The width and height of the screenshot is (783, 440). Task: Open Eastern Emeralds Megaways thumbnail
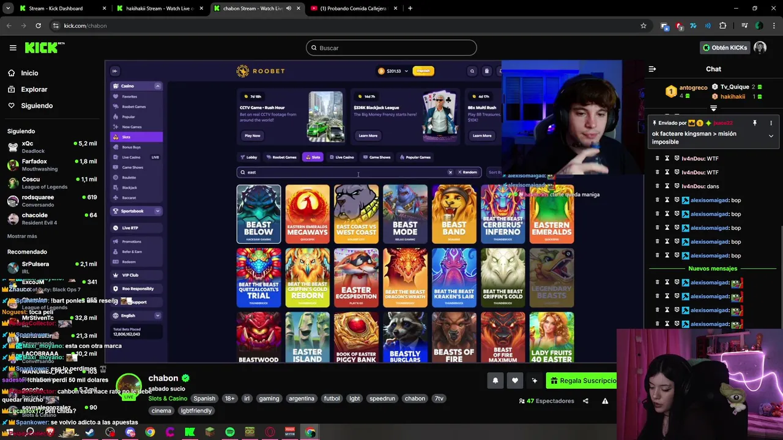(307, 214)
